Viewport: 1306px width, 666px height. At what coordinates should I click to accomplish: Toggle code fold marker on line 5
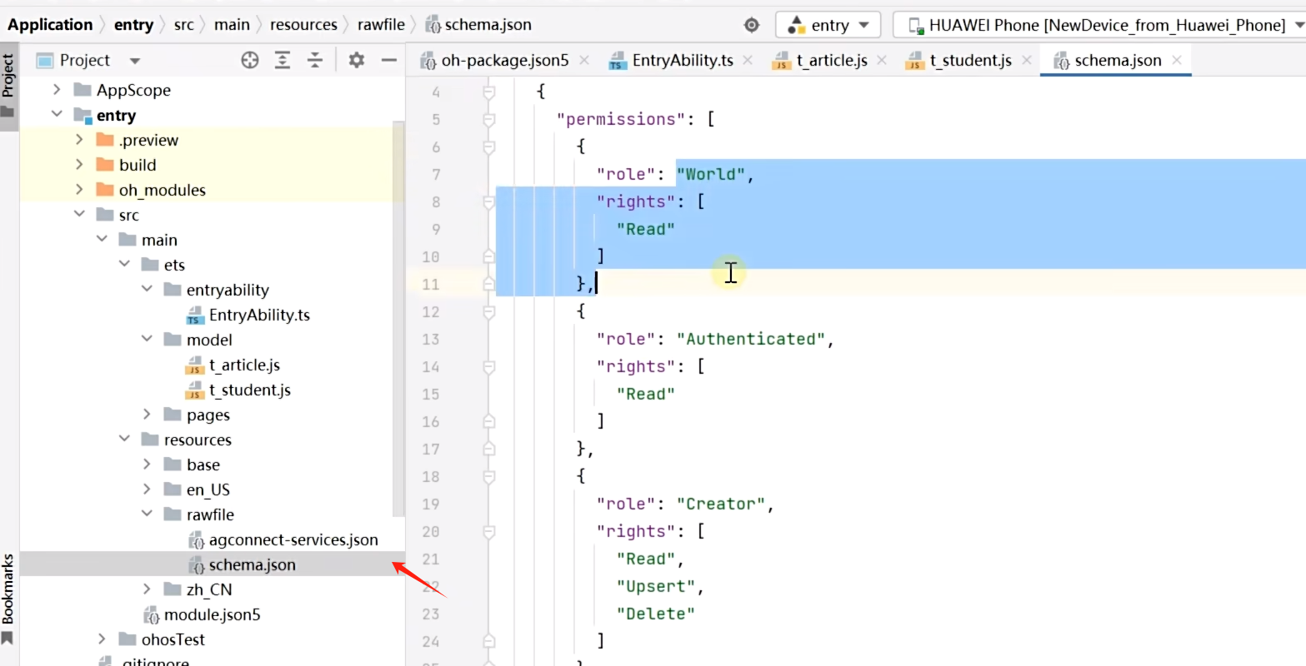tap(488, 120)
